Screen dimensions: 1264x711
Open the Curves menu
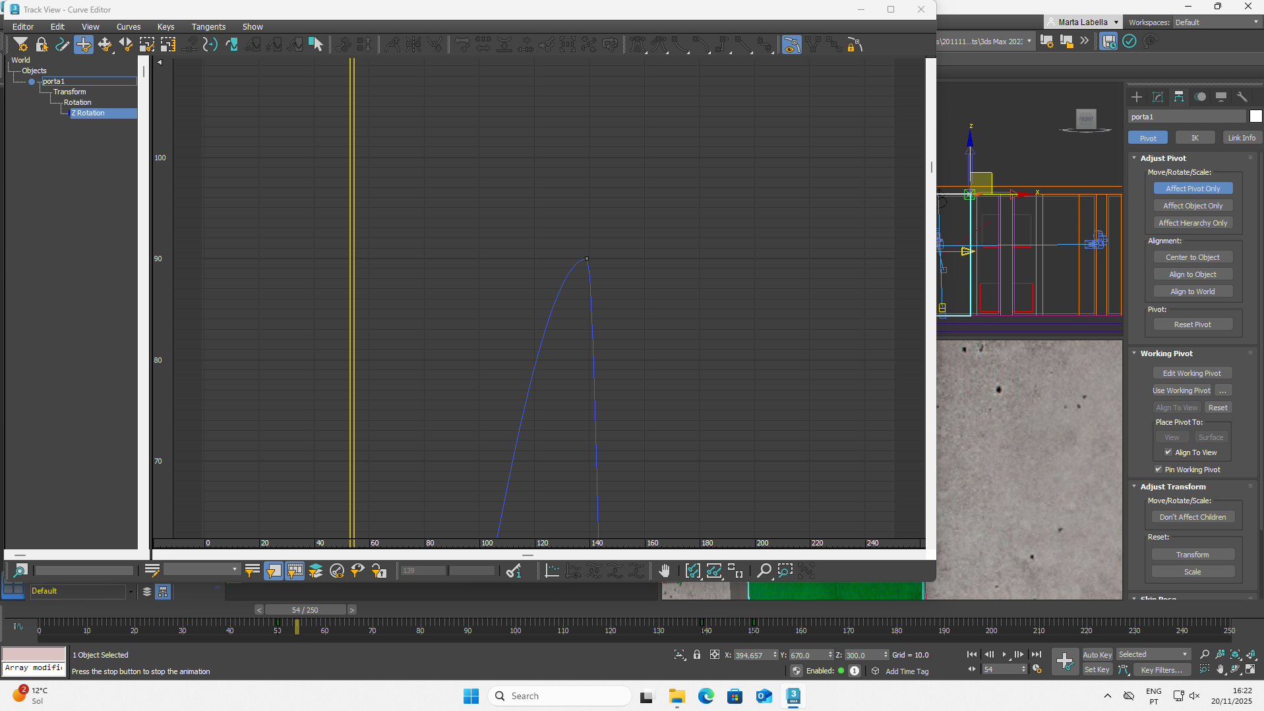[x=129, y=27]
